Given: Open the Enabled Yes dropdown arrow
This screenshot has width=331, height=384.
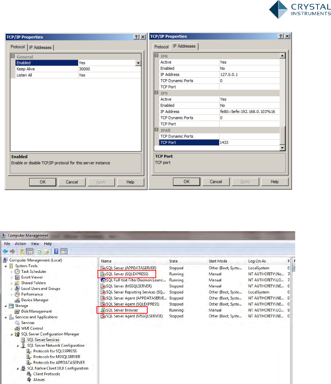Looking at the screenshot, I should point(138,63).
